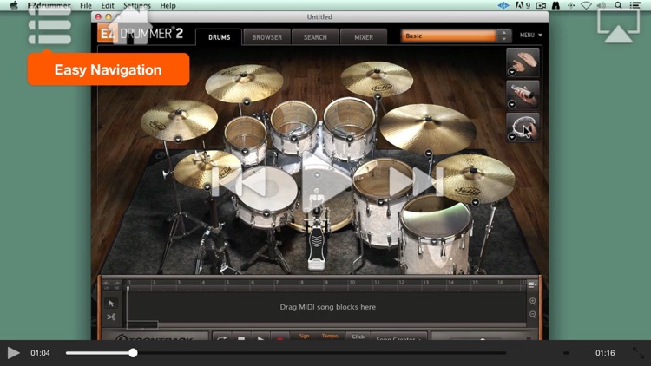Seek using the video progress slider knob

coord(133,353)
